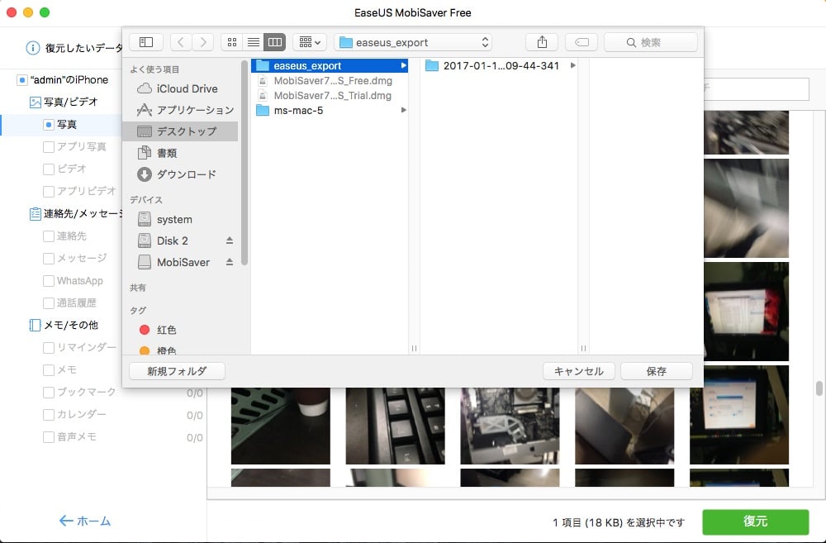Enable the メモ checkbox
The width and height of the screenshot is (826, 543).
pyautogui.click(x=49, y=370)
